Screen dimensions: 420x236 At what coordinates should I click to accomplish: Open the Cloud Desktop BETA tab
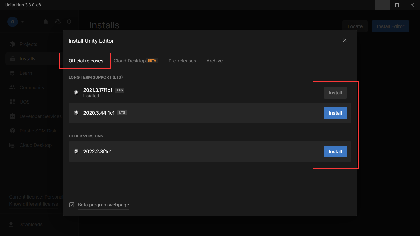tap(136, 61)
